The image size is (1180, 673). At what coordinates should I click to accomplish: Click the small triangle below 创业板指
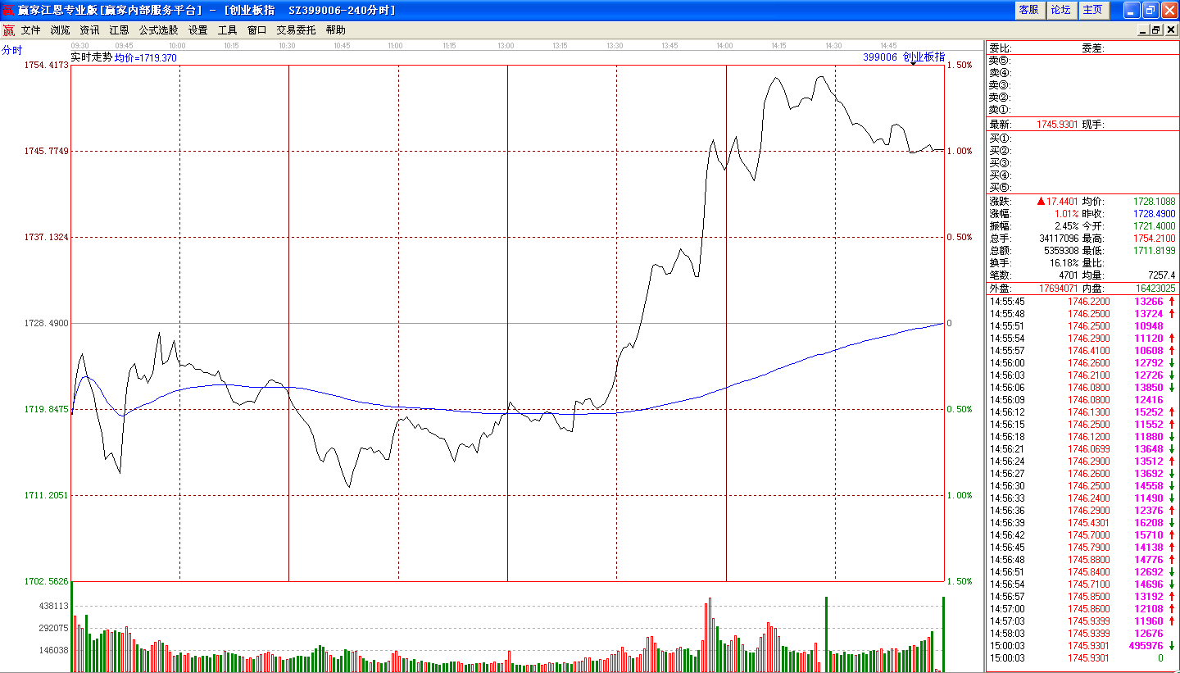pos(913,64)
